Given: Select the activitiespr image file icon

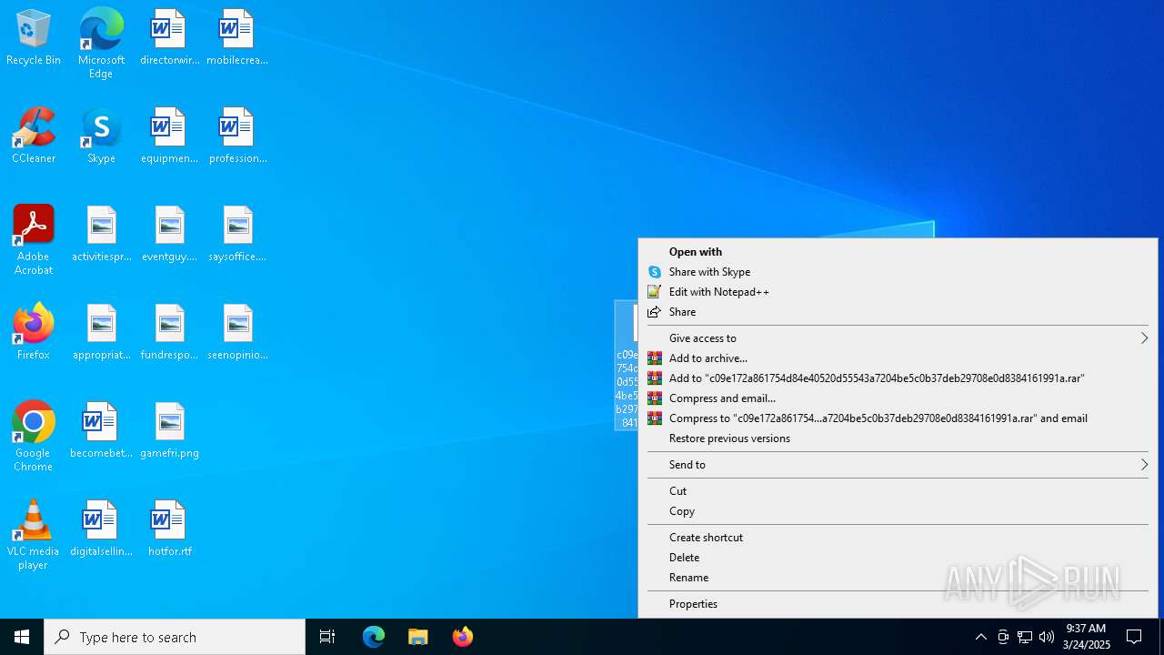Looking at the screenshot, I should pyautogui.click(x=101, y=235).
